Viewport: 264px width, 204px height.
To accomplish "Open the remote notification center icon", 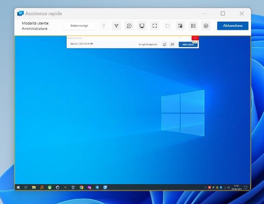I will (246, 187).
